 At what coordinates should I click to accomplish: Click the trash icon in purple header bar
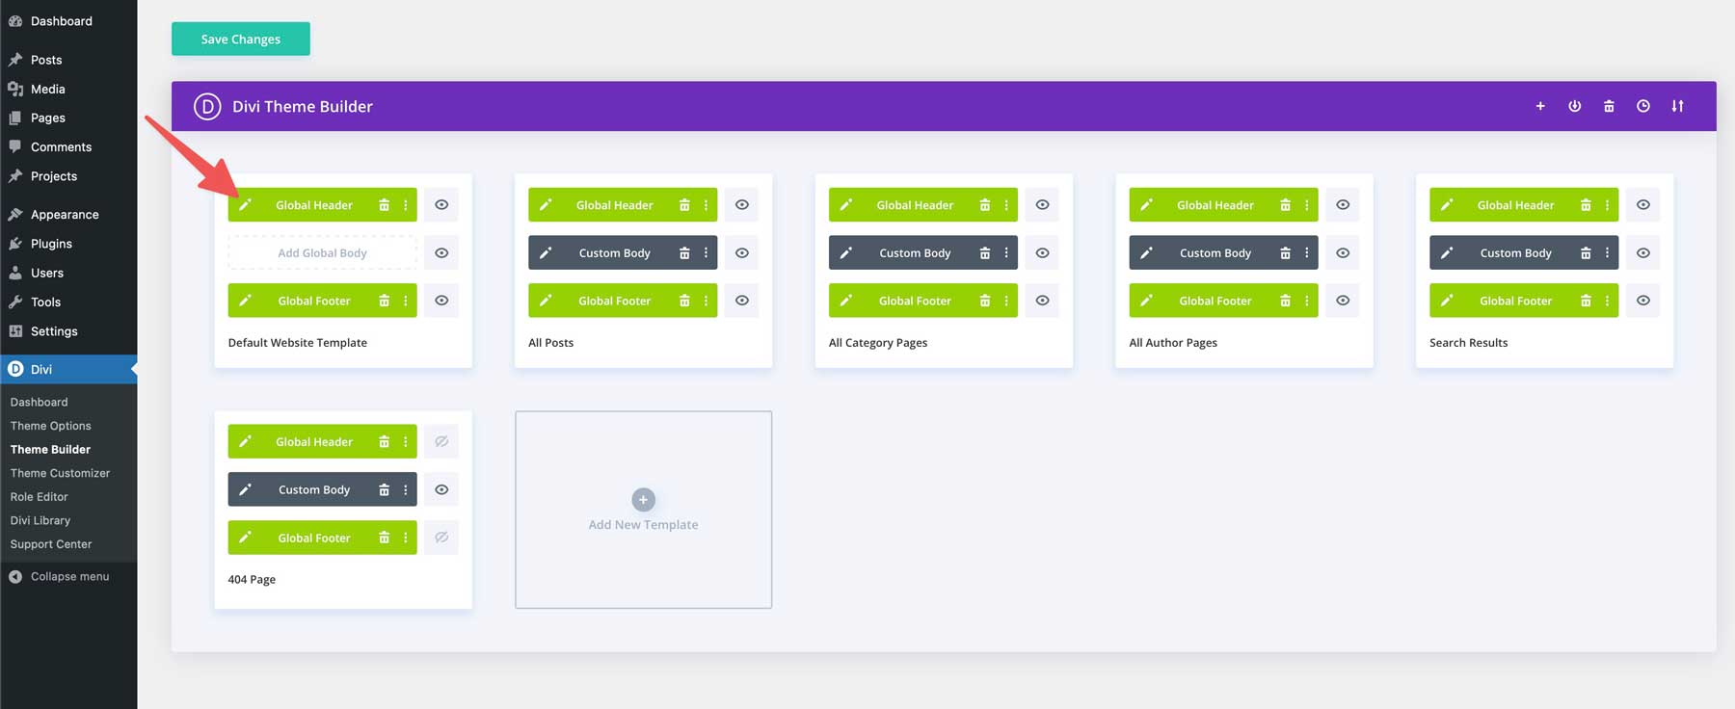[x=1609, y=106]
